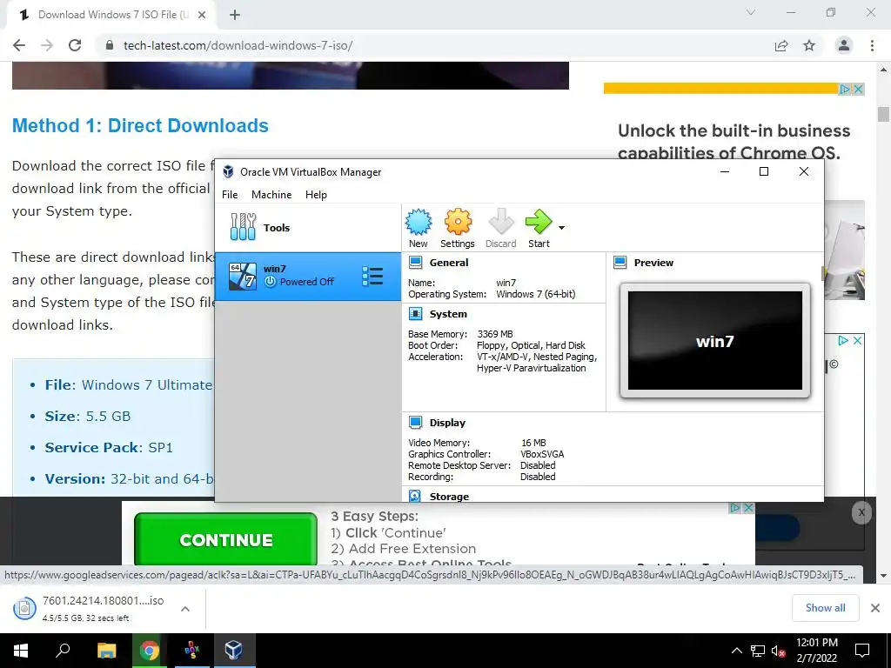Click the New virtual machine icon
Viewport: 891px width, 668px height.
pos(419,222)
